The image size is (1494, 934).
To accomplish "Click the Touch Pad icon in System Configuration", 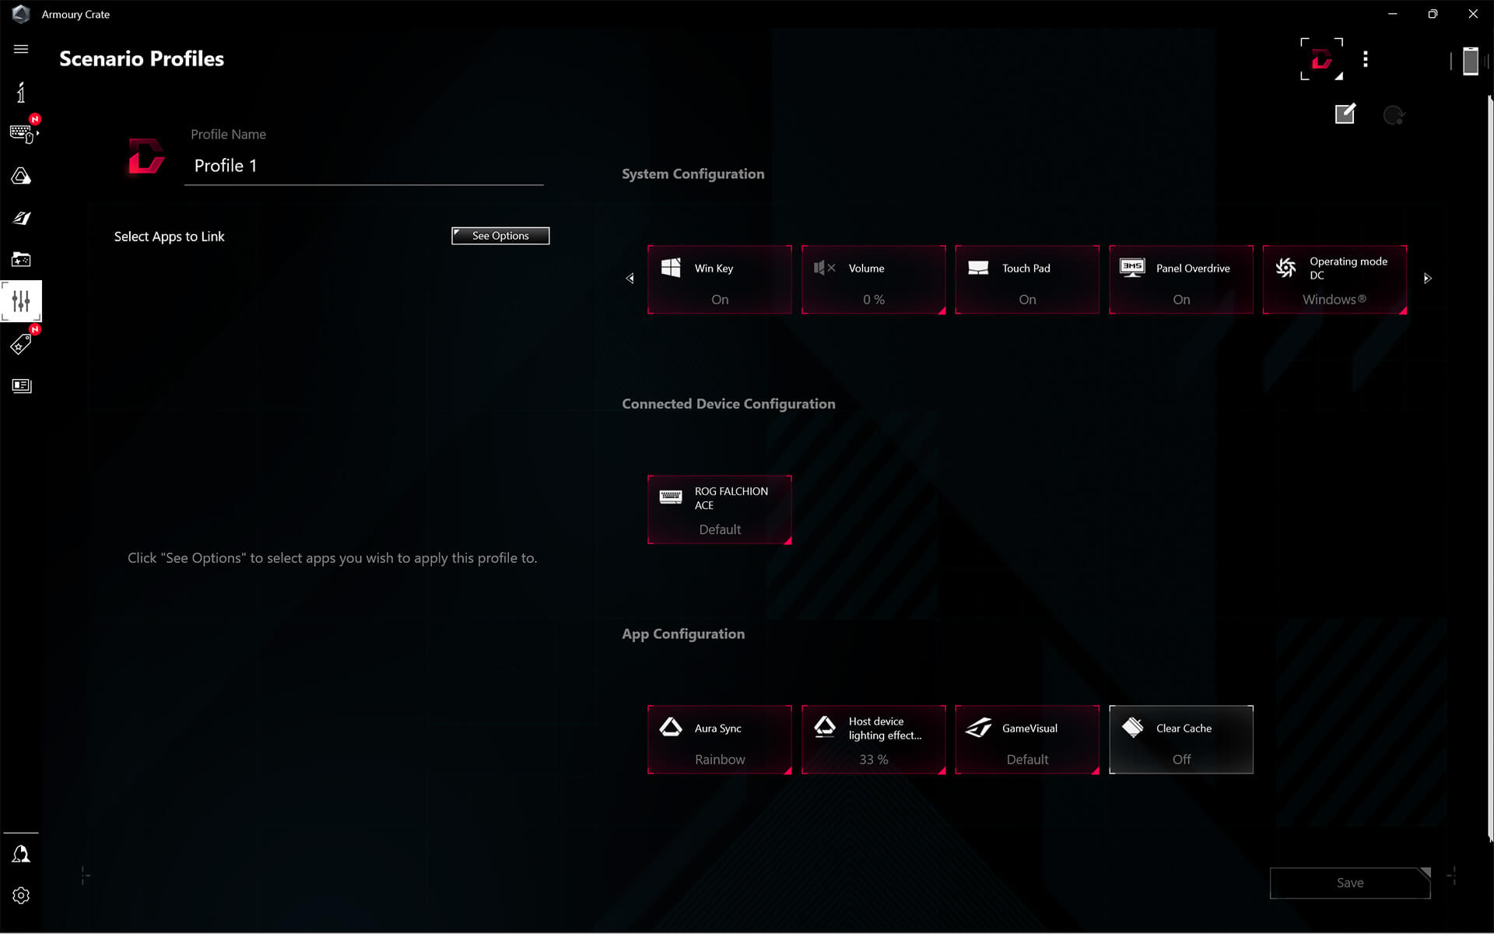I will pos(978,268).
